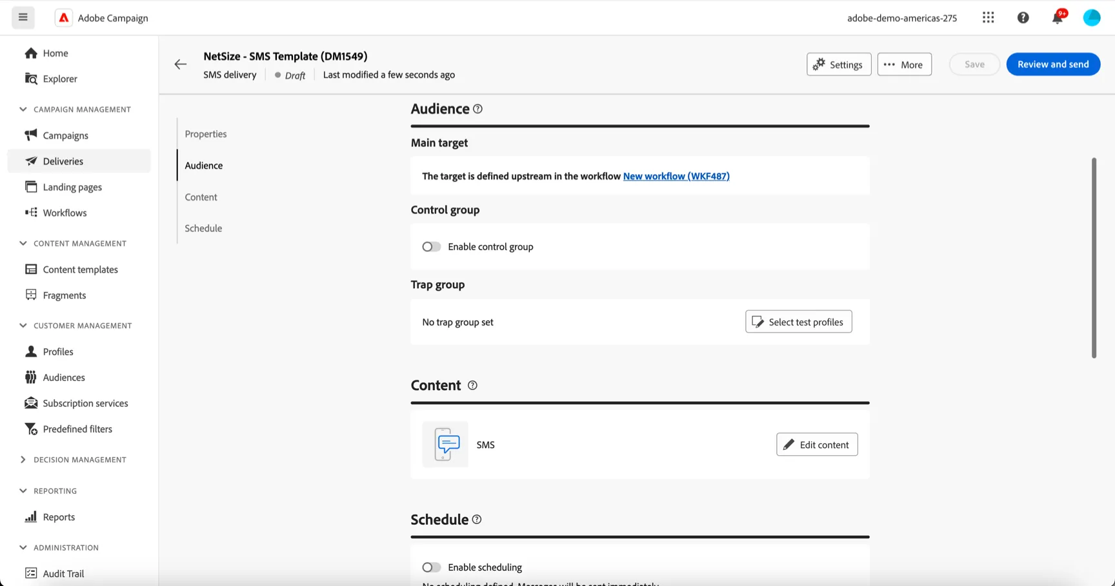This screenshot has width=1115, height=586.
Task: Jump to the Content section tab
Action: pos(201,197)
